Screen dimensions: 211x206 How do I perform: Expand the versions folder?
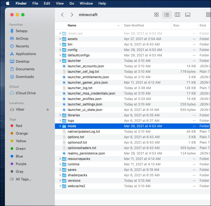pyautogui.click(x=60, y=181)
